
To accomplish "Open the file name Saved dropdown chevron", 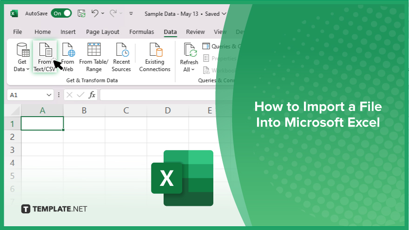I will [224, 14].
